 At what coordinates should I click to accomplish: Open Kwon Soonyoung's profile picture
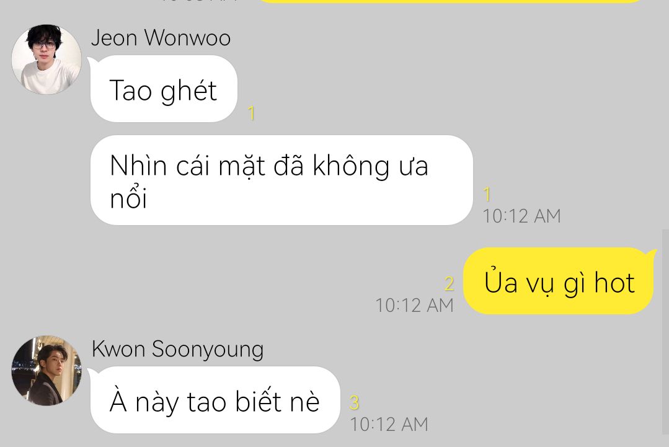pyautogui.click(x=47, y=370)
